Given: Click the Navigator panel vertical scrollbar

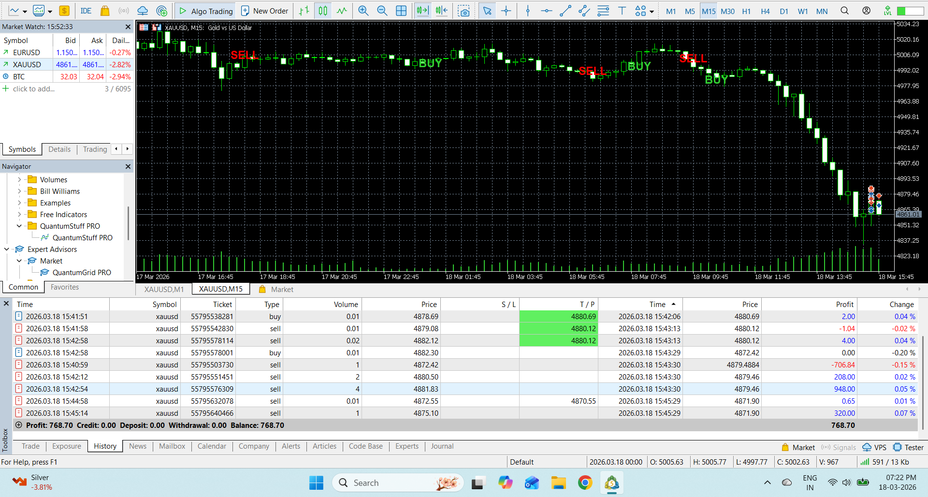Looking at the screenshot, I should pyautogui.click(x=128, y=223).
